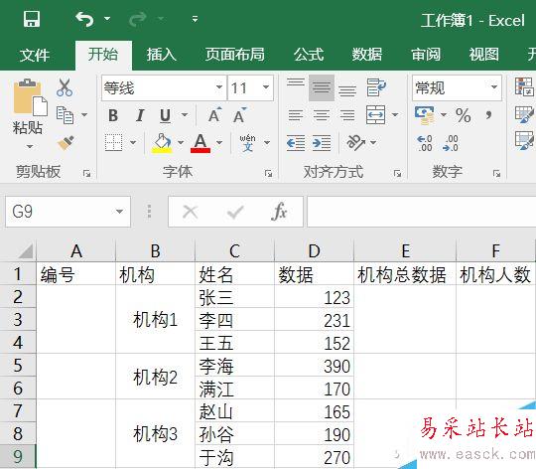536x469 pixels.
Task: Open the 页面布局 ribbon tab
Action: click(x=235, y=55)
